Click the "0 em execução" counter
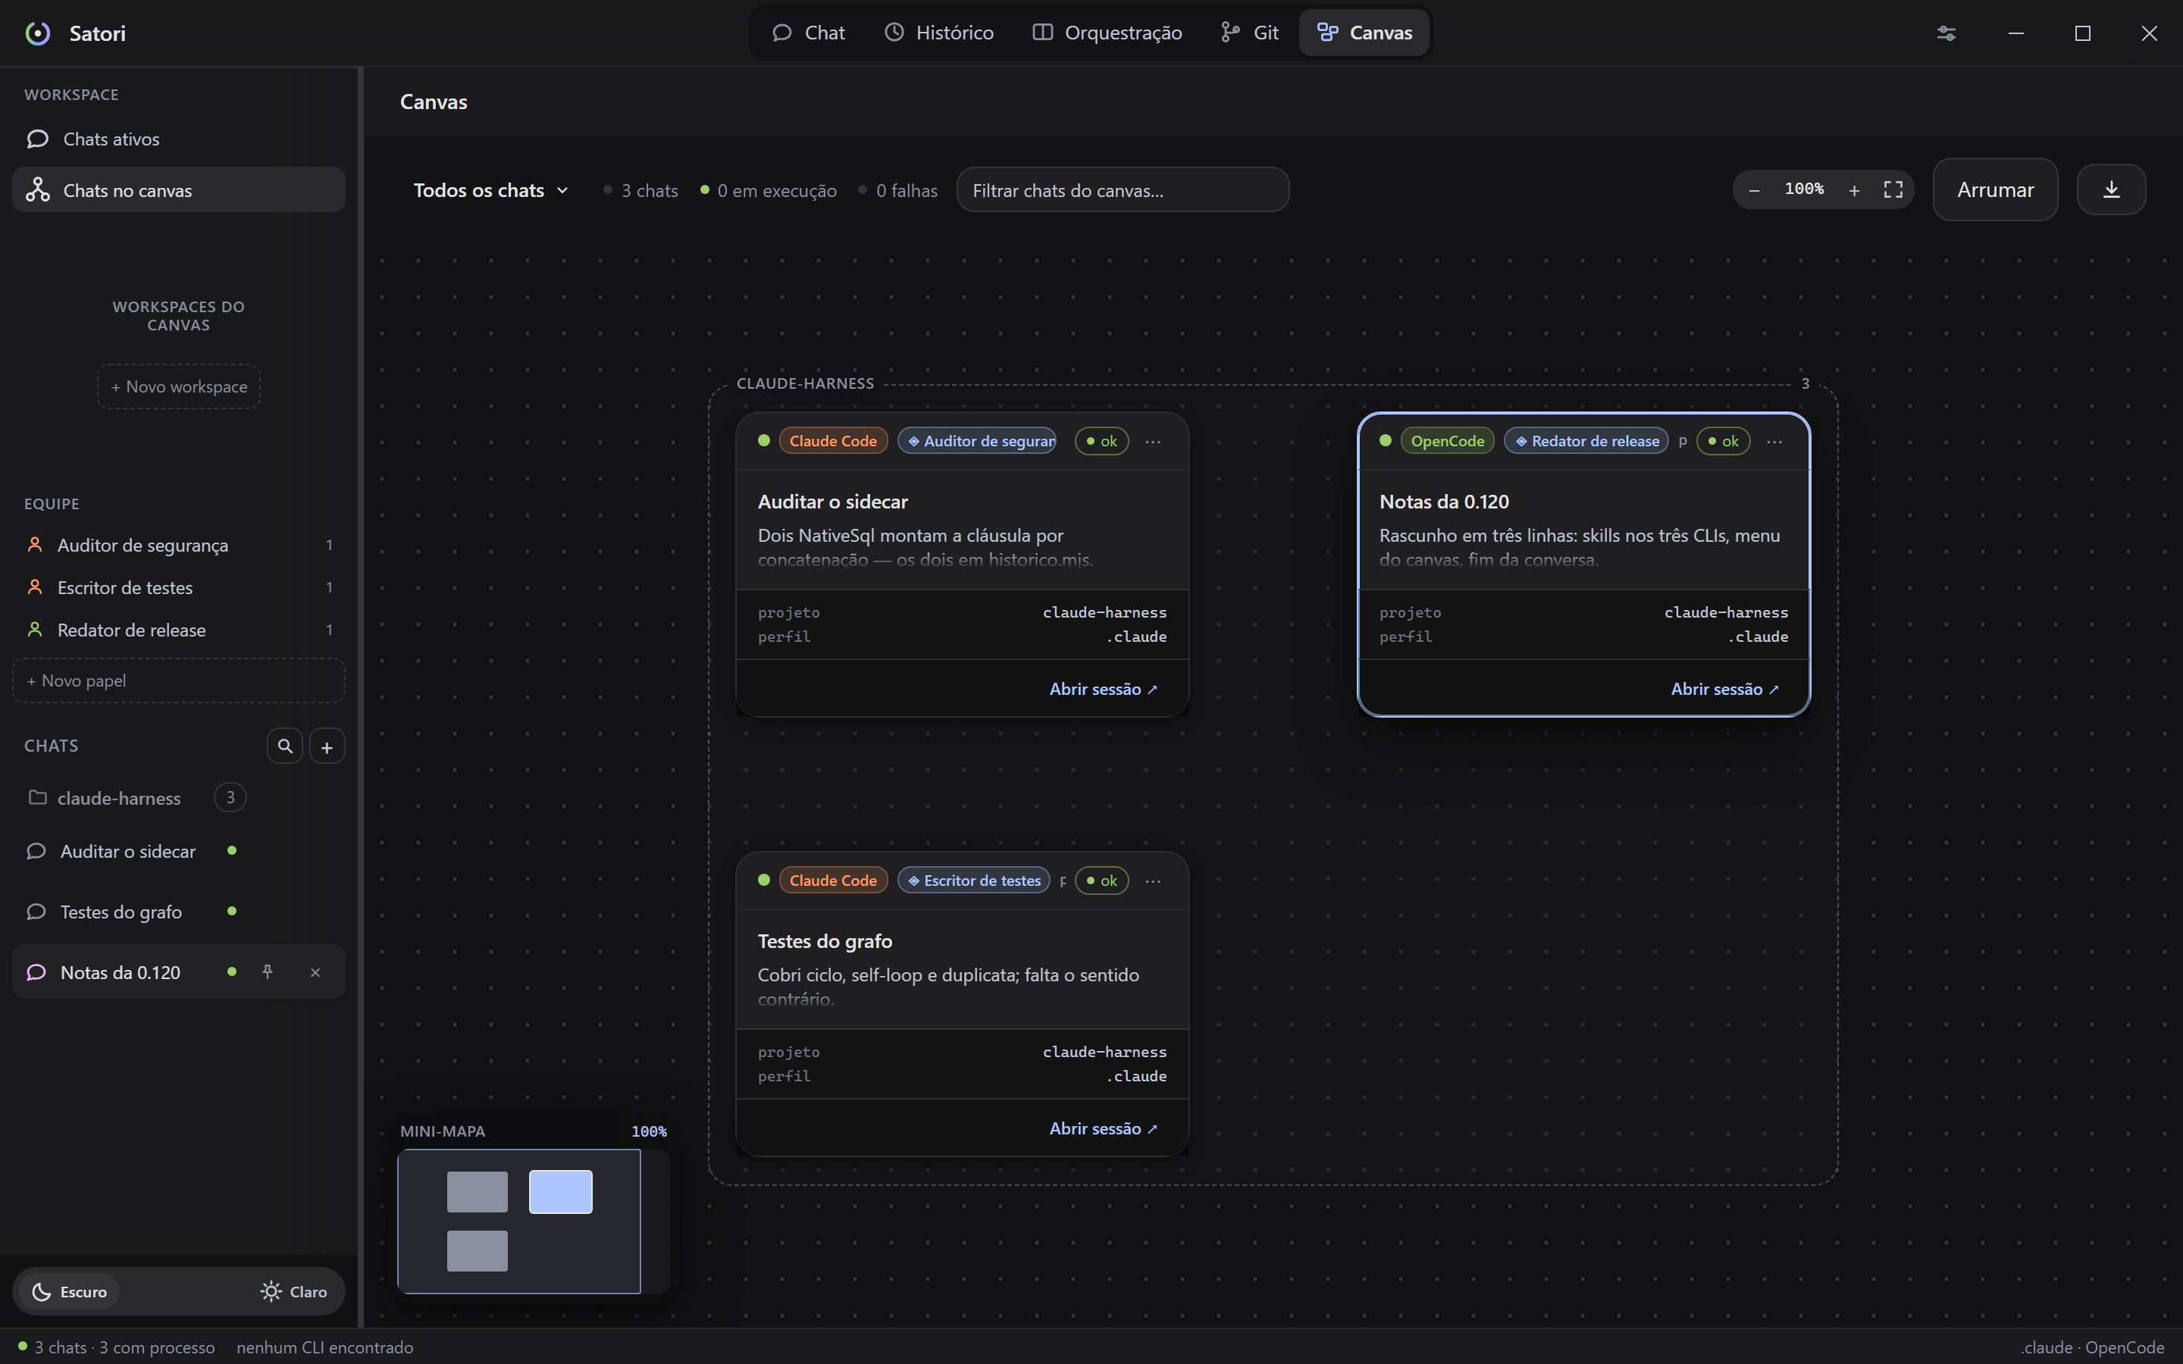 769,190
